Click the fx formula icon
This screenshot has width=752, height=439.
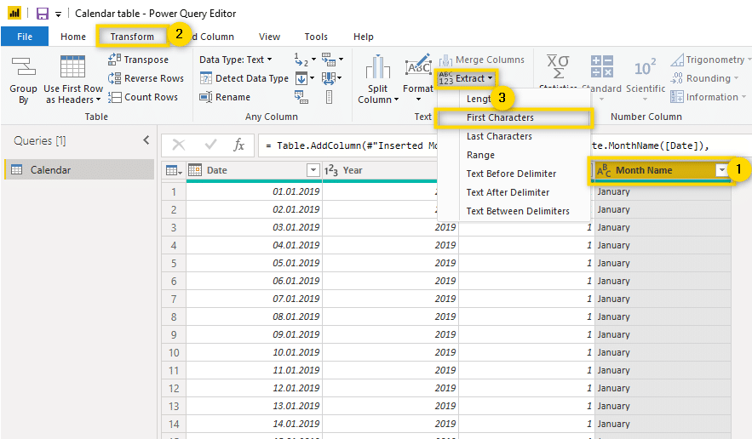[x=239, y=145]
